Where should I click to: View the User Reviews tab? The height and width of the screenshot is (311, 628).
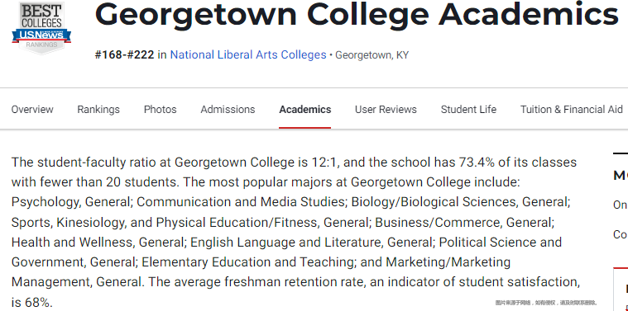point(386,110)
